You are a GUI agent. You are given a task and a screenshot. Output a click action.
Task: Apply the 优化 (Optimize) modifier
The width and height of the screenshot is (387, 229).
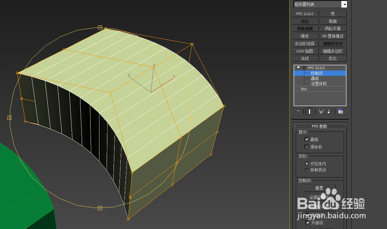tap(333, 58)
